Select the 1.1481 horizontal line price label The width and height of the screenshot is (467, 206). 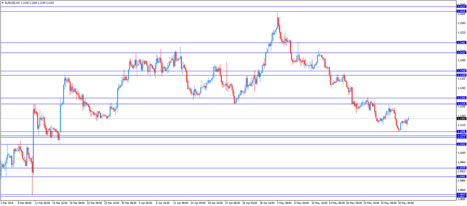click(x=461, y=42)
